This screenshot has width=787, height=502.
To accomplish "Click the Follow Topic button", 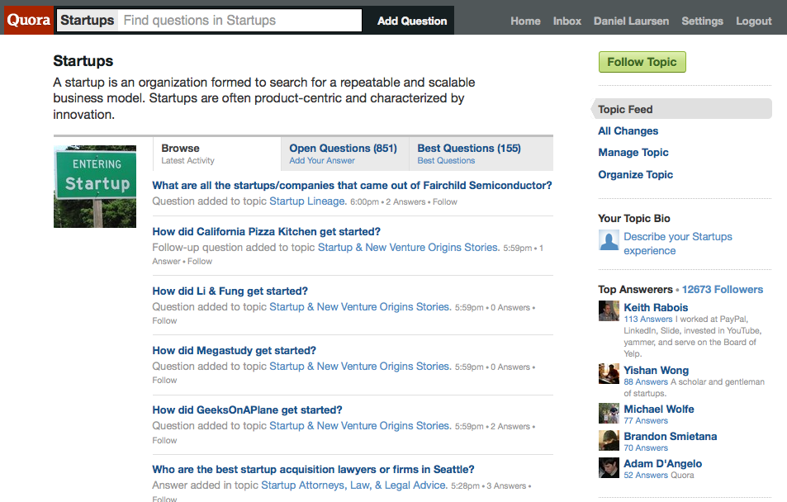I will pyautogui.click(x=642, y=61).
